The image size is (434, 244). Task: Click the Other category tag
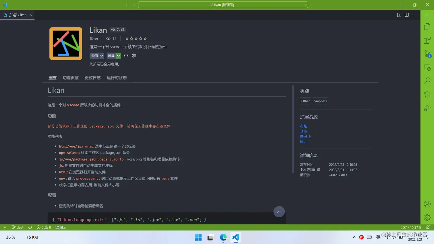coord(305,101)
